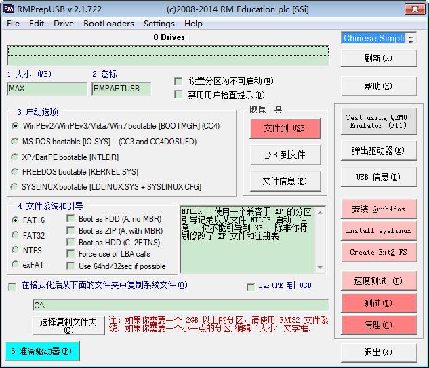Click the 安装 Grub4dos button
This screenshot has width=429, height=368.
[379, 209]
